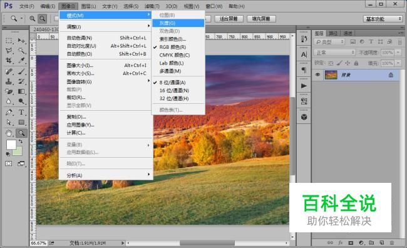
Task: Select the Crop tool
Action: 9,60
